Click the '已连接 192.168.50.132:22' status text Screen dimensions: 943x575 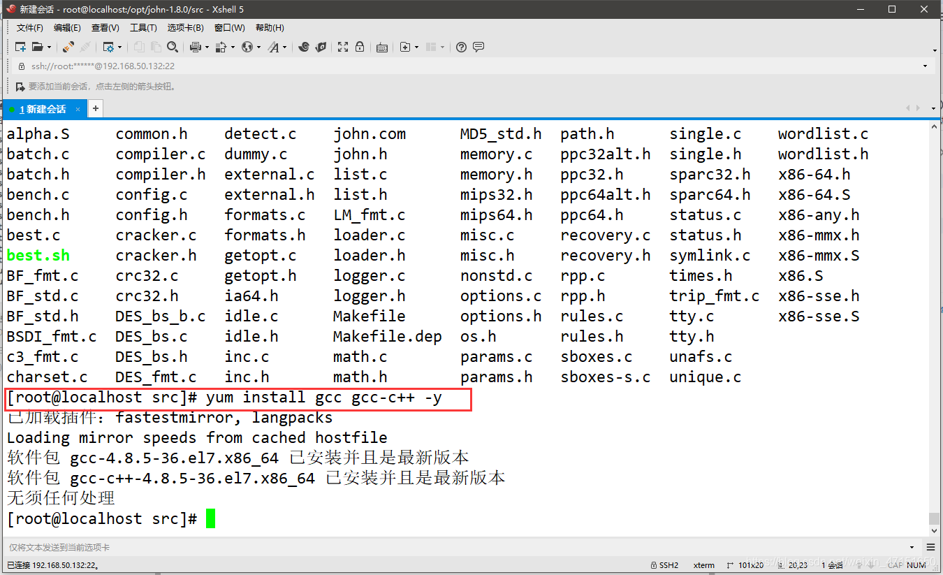(53, 565)
